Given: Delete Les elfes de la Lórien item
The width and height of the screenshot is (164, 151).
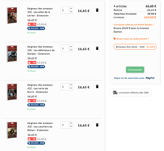Looking at the screenshot, I should point(97,10).
